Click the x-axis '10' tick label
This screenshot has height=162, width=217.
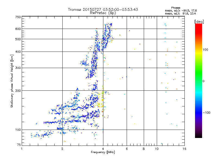pos(157,149)
